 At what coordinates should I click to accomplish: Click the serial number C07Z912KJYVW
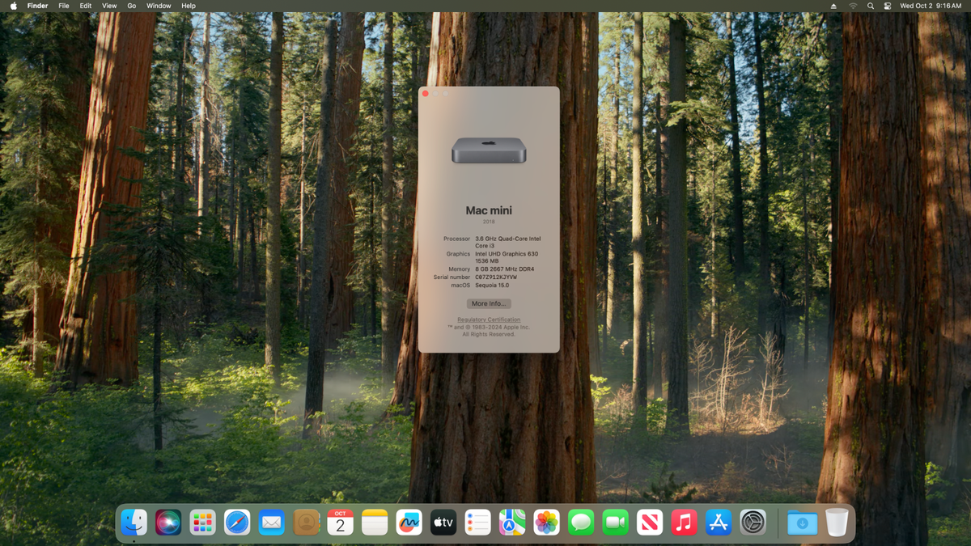pos(496,277)
